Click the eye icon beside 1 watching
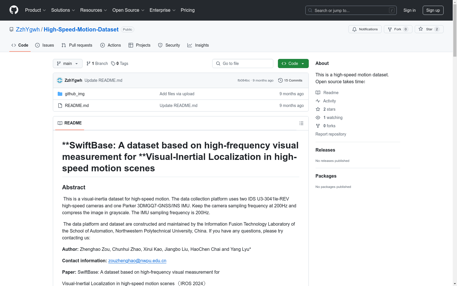Viewport: 457px width, 286px height. point(318,118)
